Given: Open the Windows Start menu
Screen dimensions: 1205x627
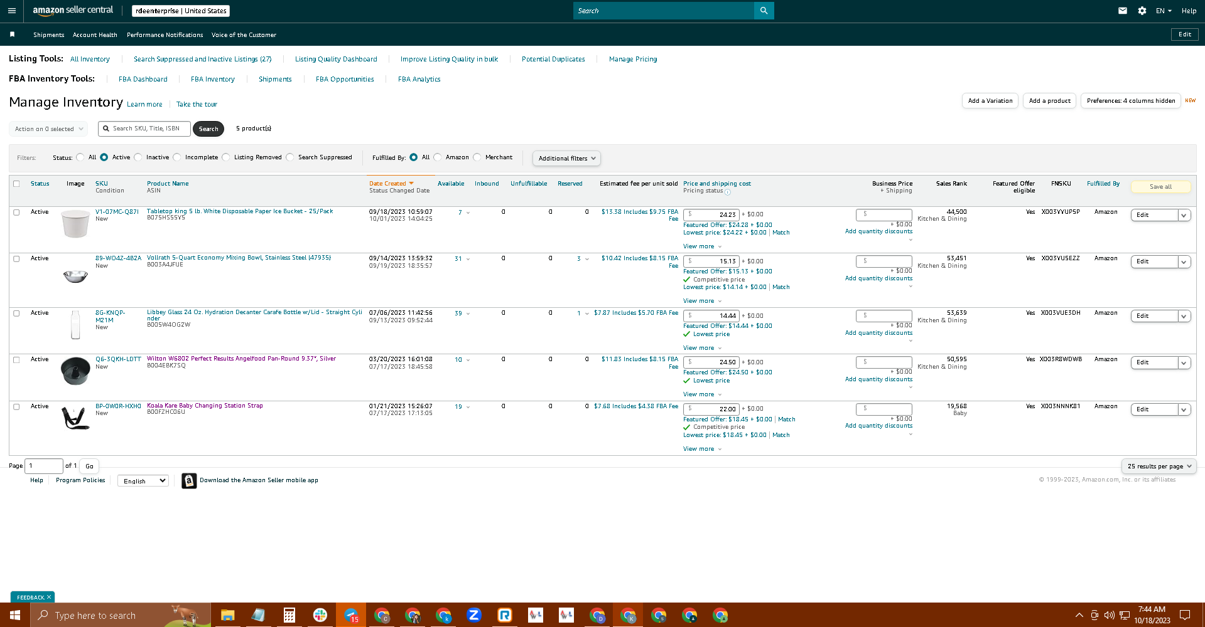Looking at the screenshot, I should point(15,615).
